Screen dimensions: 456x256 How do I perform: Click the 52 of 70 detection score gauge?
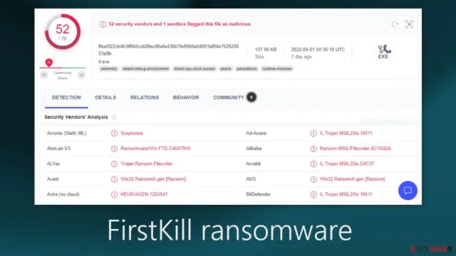[63, 31]
